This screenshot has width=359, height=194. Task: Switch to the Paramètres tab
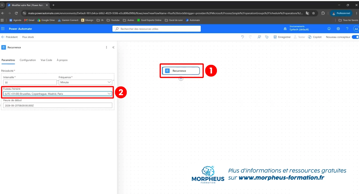coord(8,60)
